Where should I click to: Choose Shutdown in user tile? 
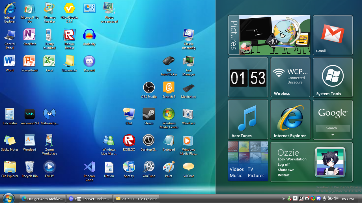click(x=286, y=170)
